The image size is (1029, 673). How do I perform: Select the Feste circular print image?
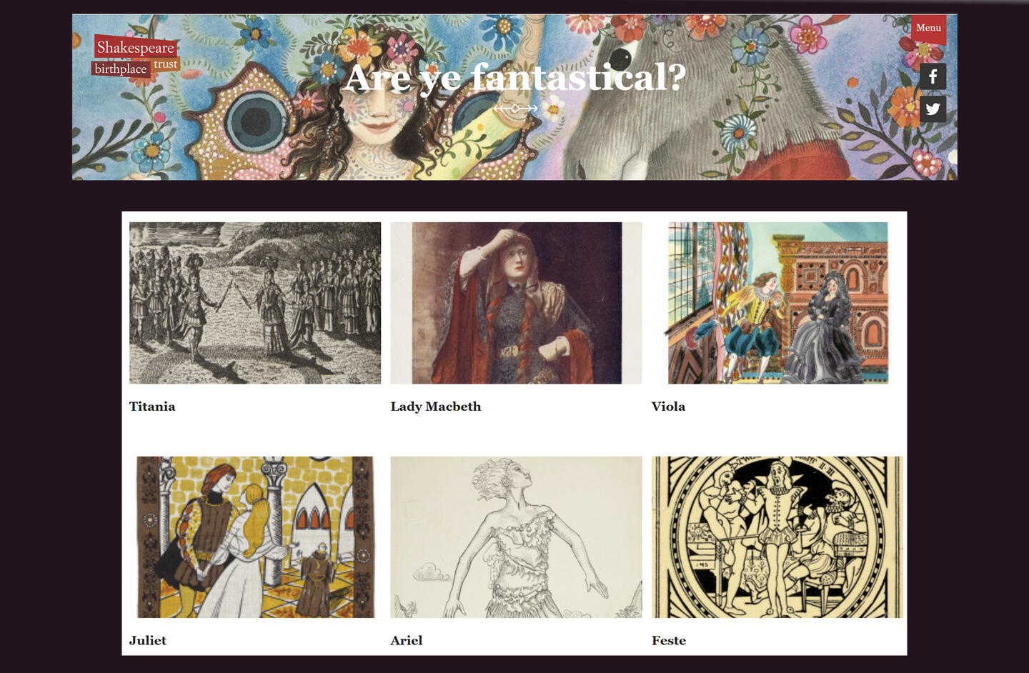coord(777,537)
